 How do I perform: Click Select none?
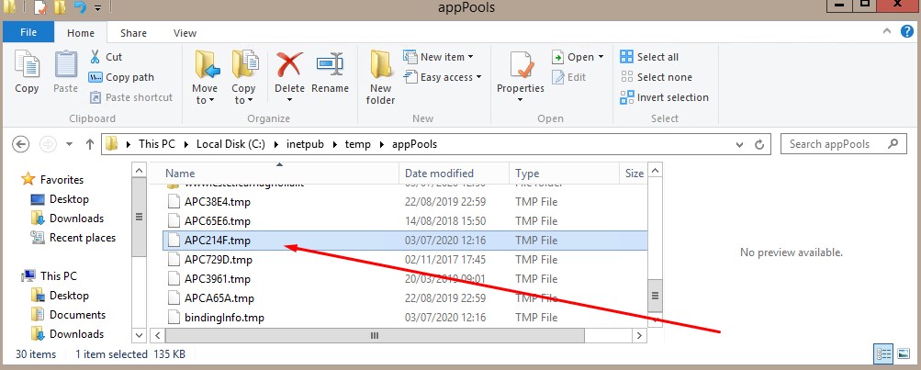[x=657, y=77]
